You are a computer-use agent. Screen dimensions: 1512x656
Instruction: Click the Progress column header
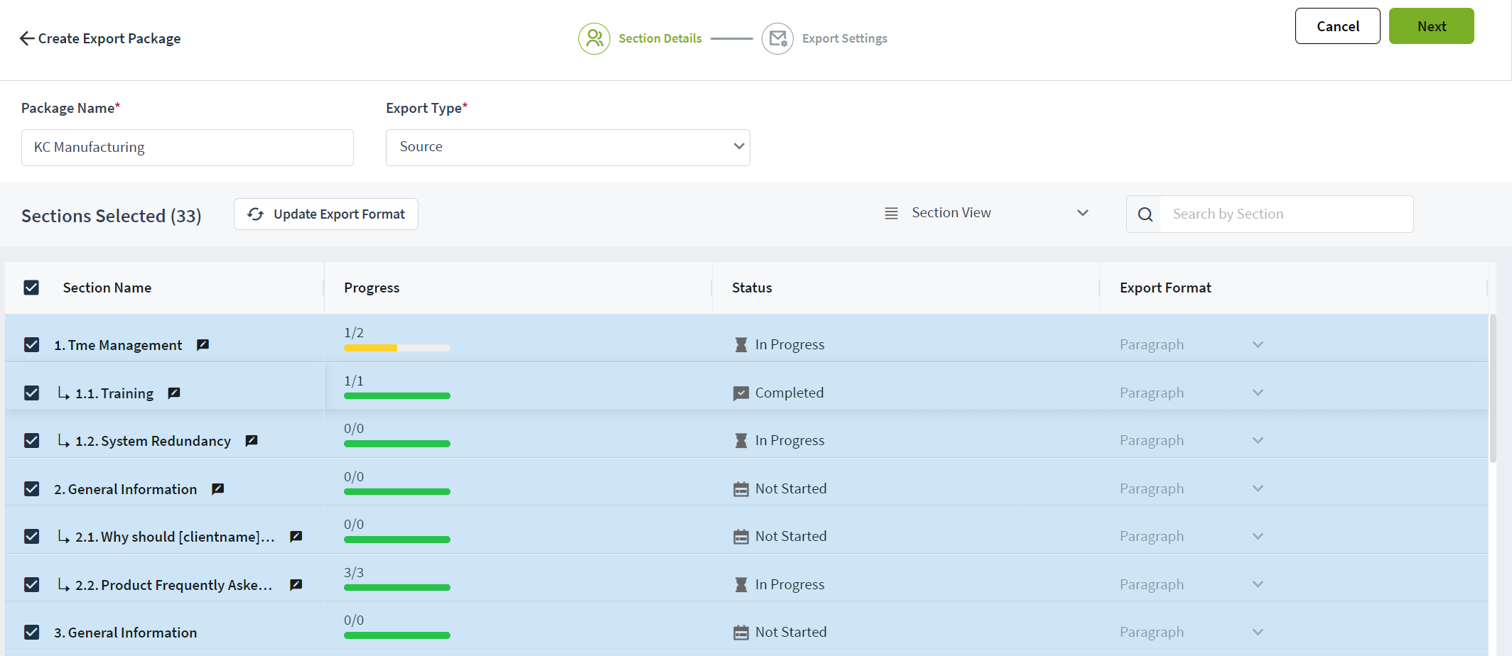pyautogui.click(x=372, y=288)
